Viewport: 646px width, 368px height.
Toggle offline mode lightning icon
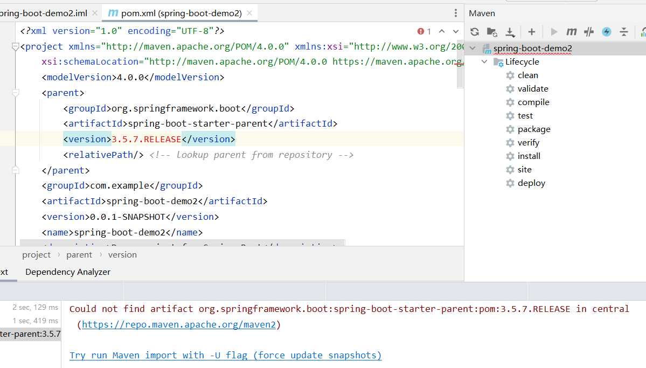point(607,32)
